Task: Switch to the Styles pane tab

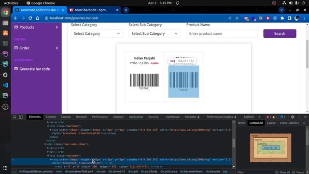Action: (x=241, y=123)
